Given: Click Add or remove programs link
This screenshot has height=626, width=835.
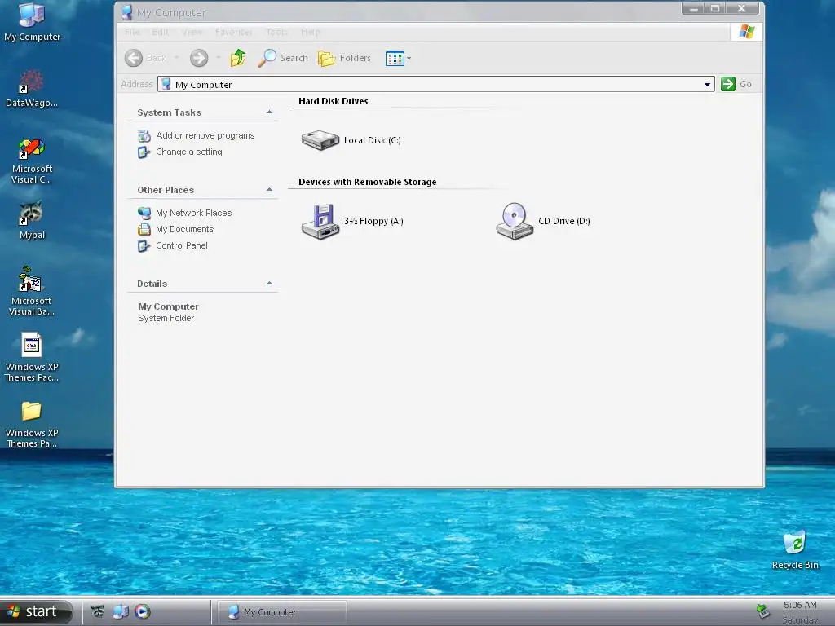Looking at the screenshot, I should pyautogui.click(x=205, y=136).
